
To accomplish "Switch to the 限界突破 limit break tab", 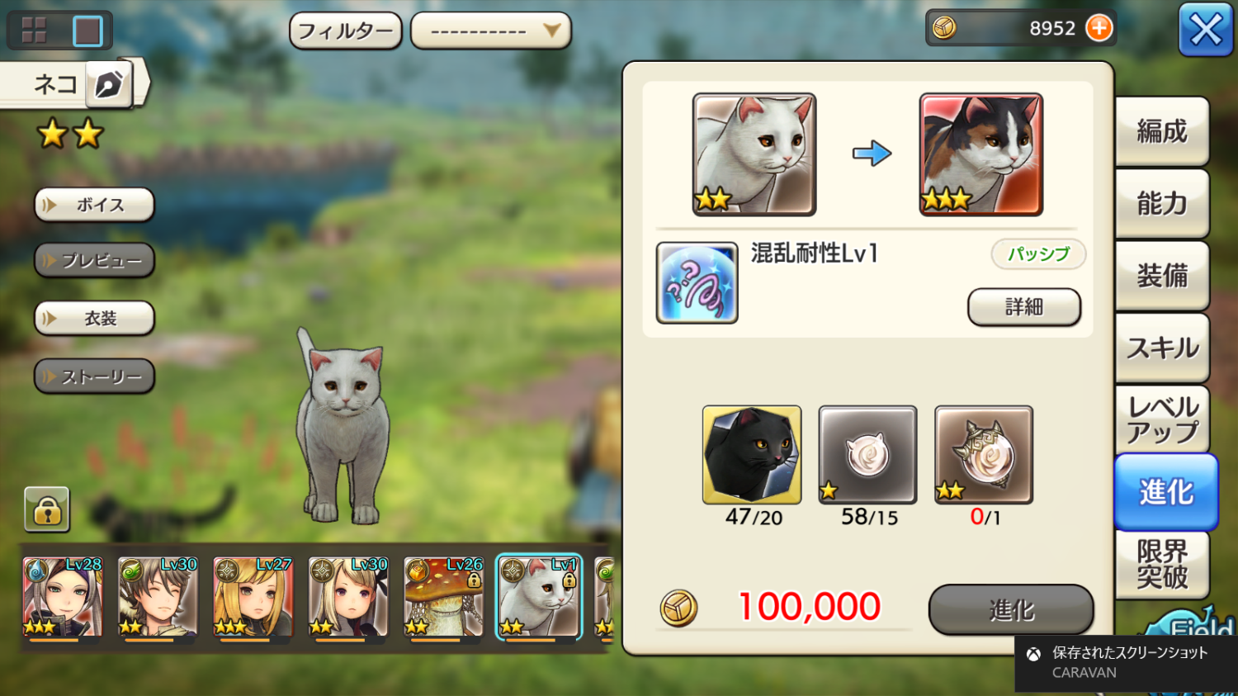I will point(1161,564).
